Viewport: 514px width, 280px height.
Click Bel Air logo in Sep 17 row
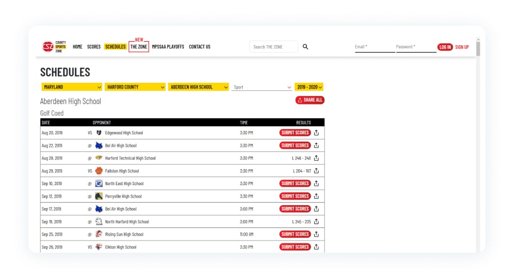pos(99,209)
